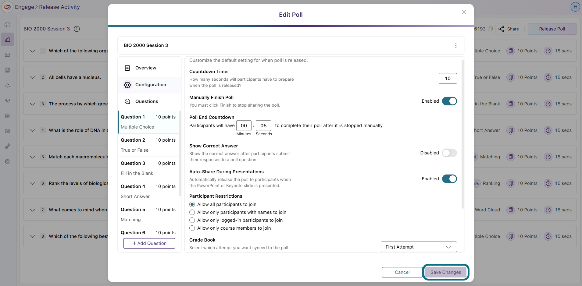Click the Poll End seconds field
Viewport: 582px width, 286px height.
263,125
